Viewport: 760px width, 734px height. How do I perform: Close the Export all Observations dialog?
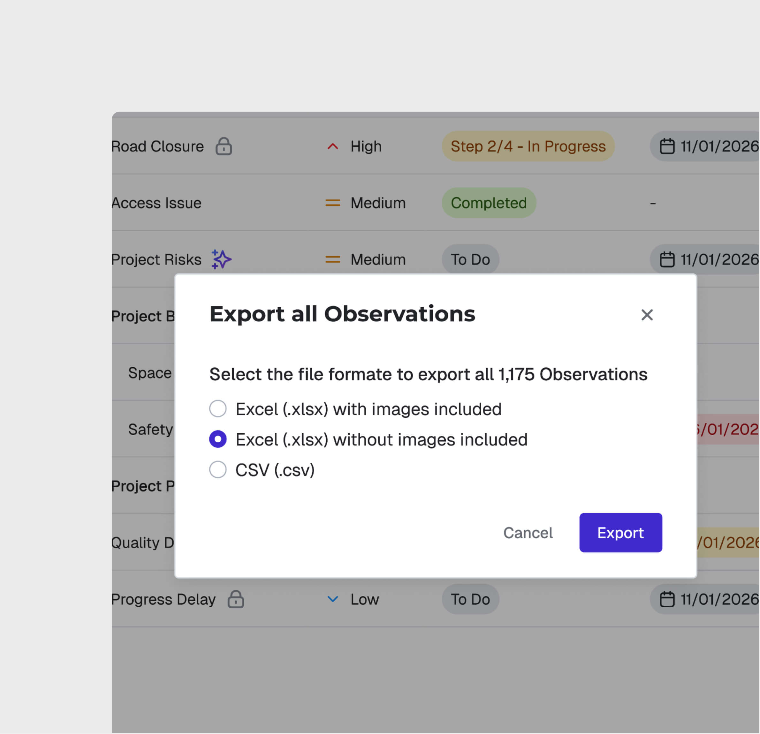click(647, 315)
